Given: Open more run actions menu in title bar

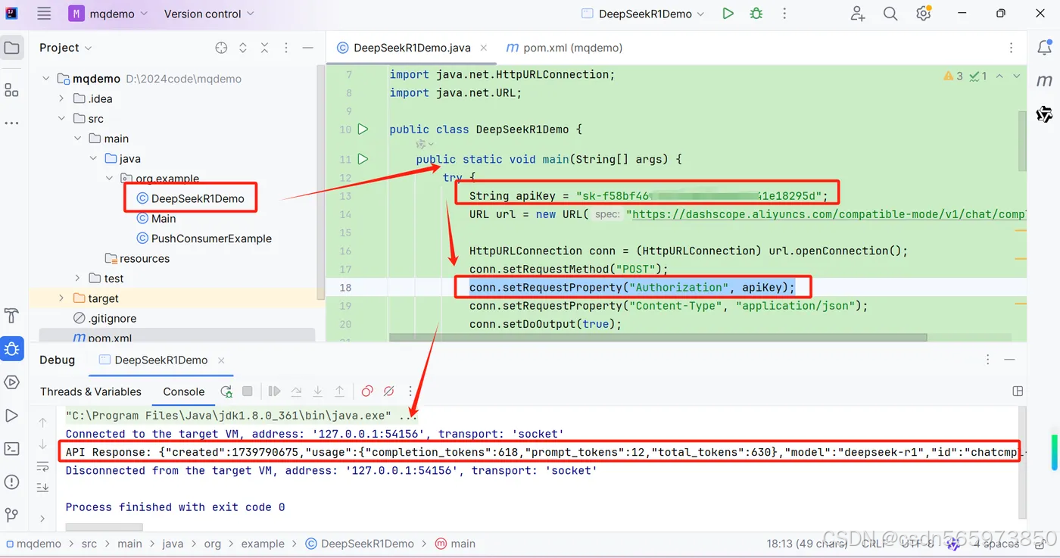Looking at the screenshot, I should point(784,14).
